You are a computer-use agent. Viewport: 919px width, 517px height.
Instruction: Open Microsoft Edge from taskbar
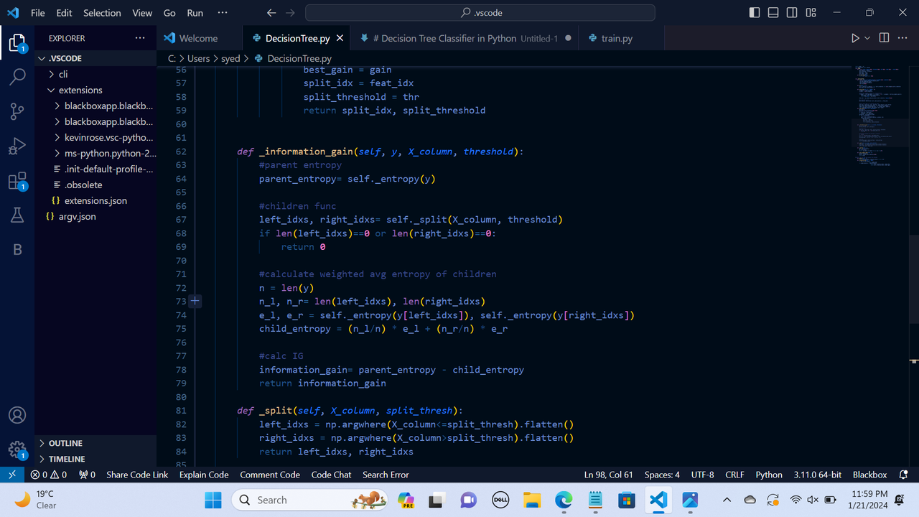pyautogui.click(x=564, y=500)
